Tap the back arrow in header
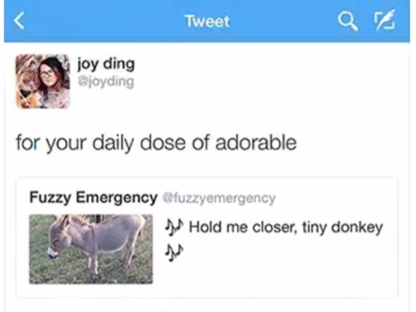The image size is (416, 312). click(19, 20)
